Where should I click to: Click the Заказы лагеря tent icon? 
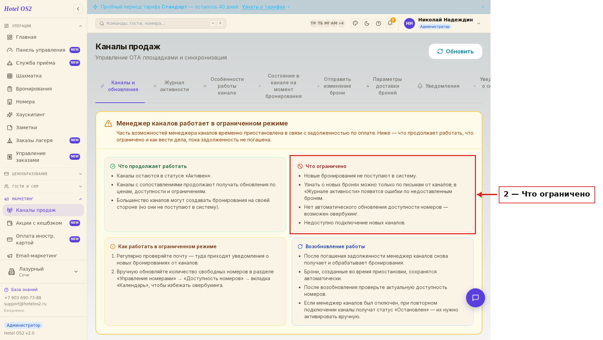pos(10,140)
